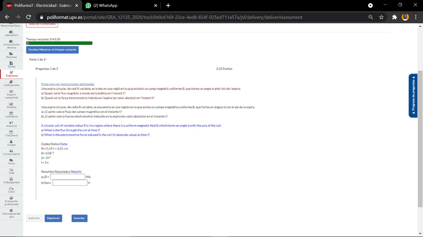
Task: Open Anuncios in the sidebar
Action: [x=11, y=124]
